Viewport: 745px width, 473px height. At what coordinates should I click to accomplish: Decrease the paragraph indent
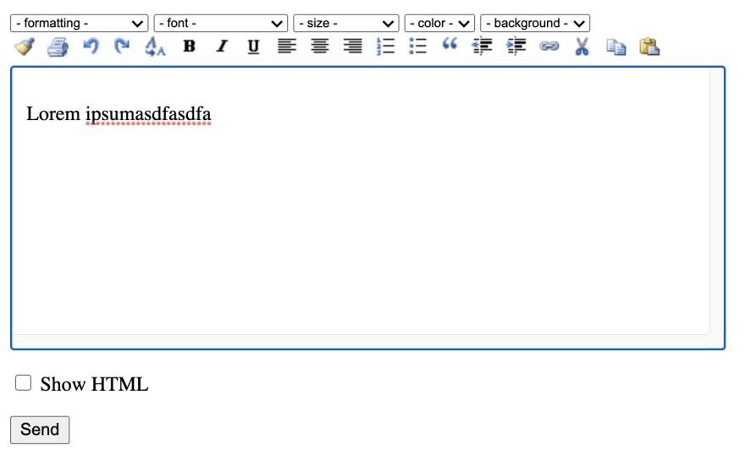pos(482,46)
